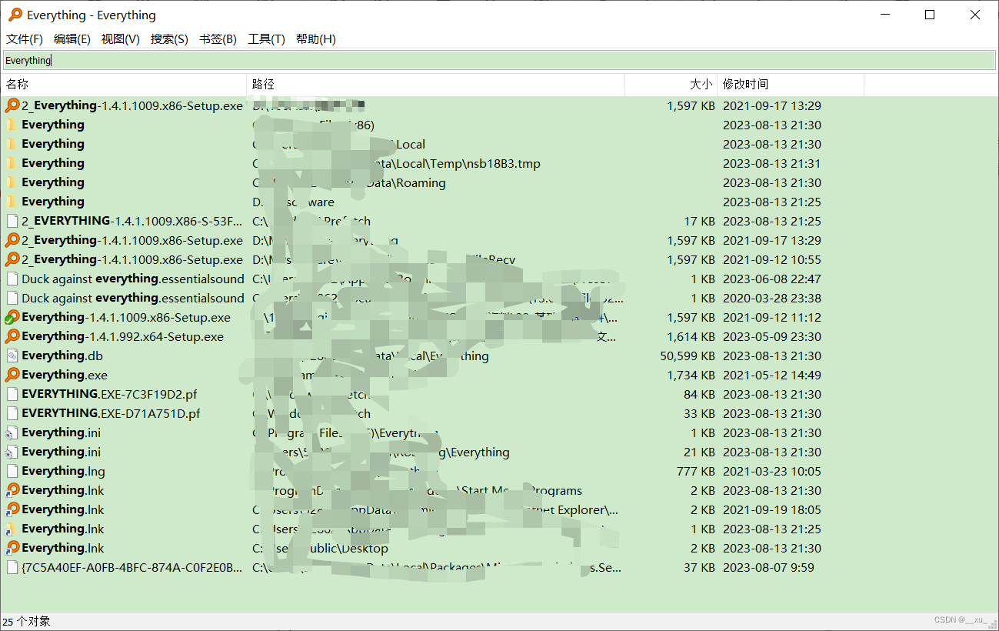Click the icon of Everything-1.4.1.992.x64-Setup.exe
This screenshot has height=631, width=999.
(12, 336)
